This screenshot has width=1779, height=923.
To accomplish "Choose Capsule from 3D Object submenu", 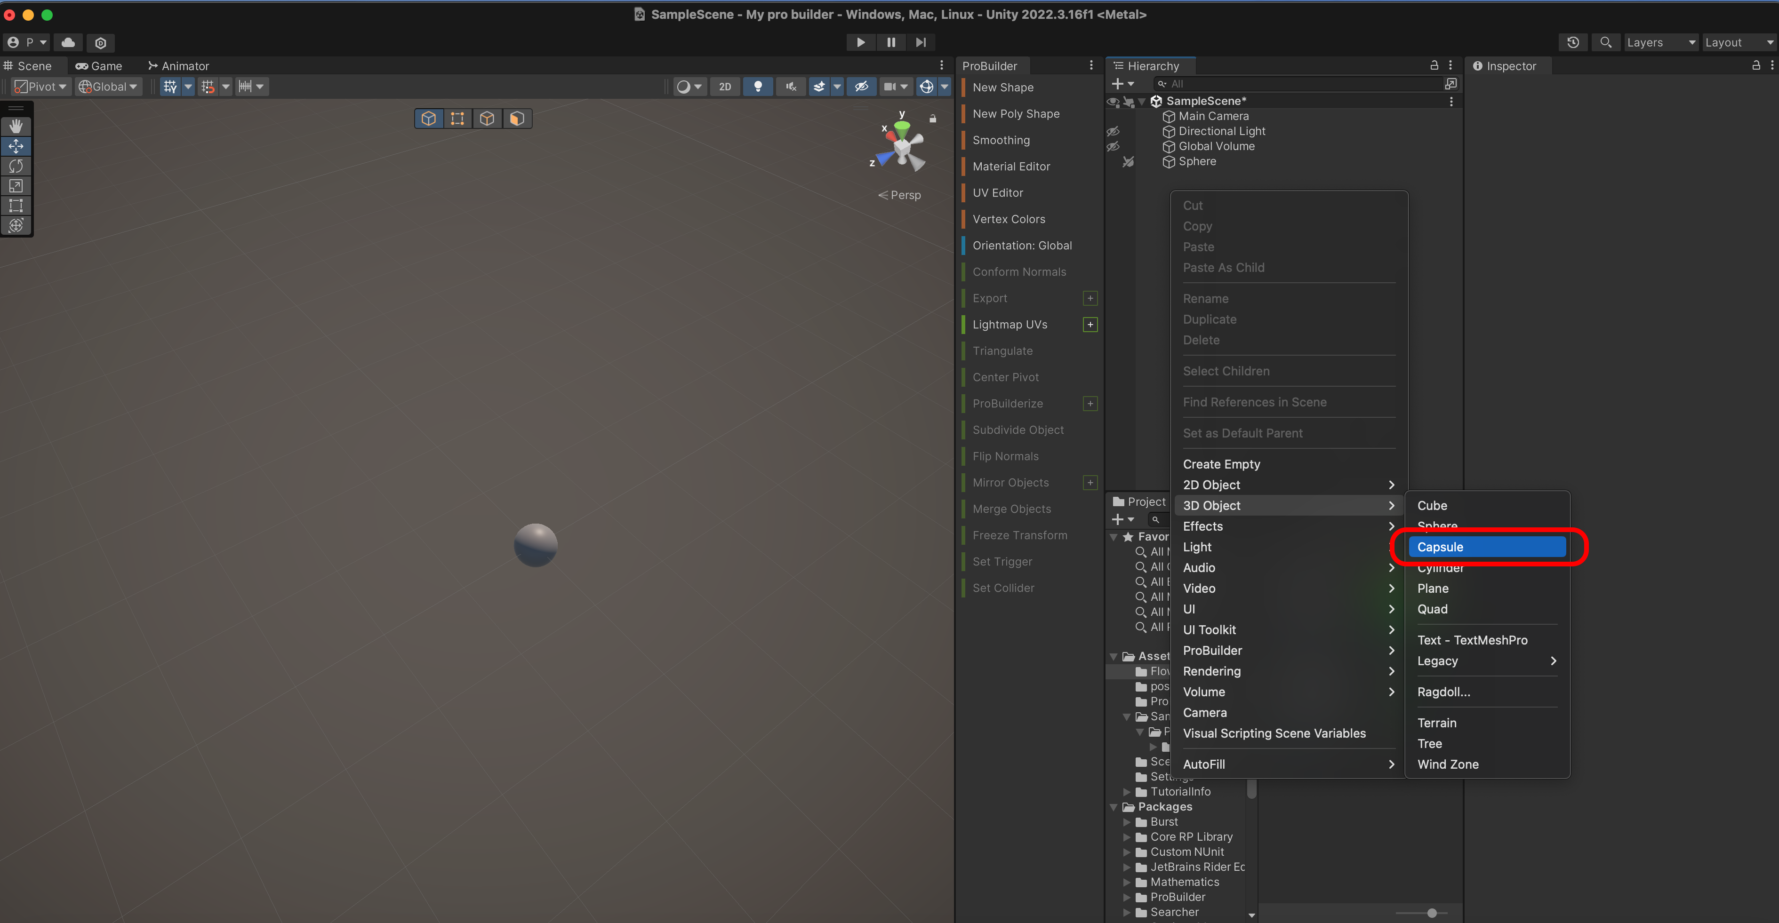I will coord(1486,547).
